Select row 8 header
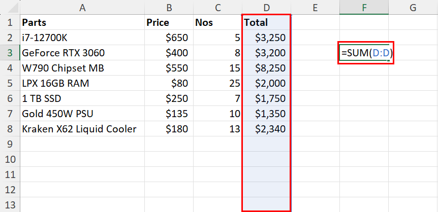 coord(10,129)
